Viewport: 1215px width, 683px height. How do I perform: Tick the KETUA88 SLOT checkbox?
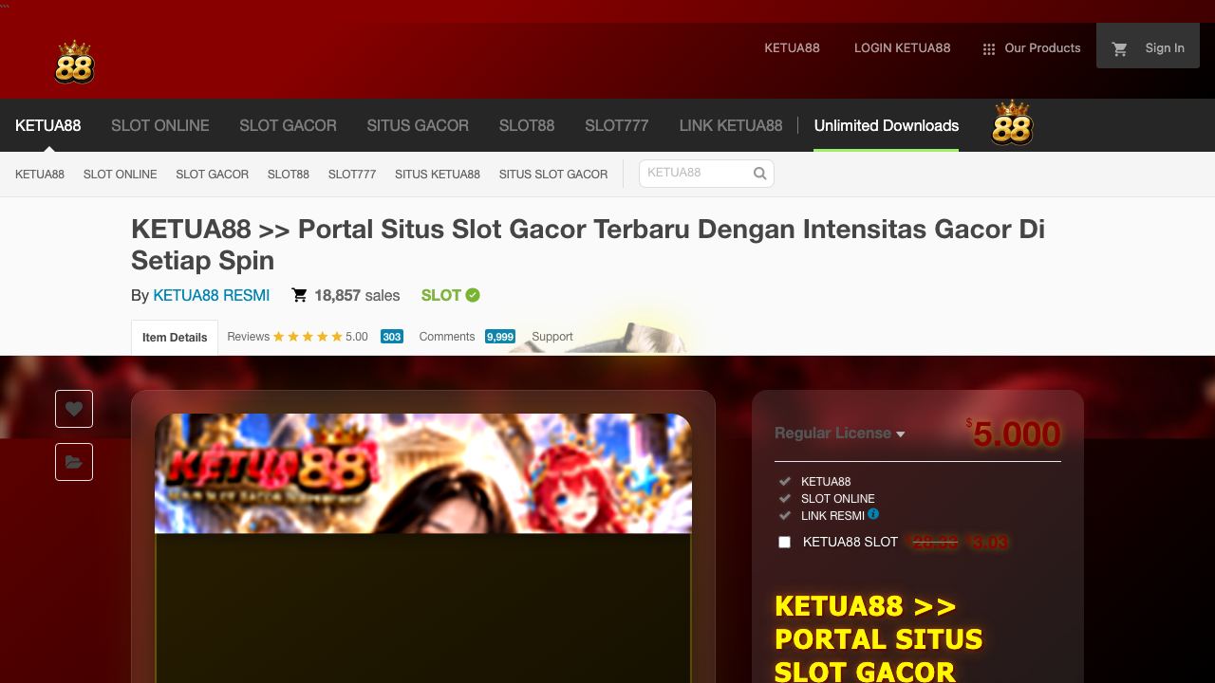click(784, 542)
